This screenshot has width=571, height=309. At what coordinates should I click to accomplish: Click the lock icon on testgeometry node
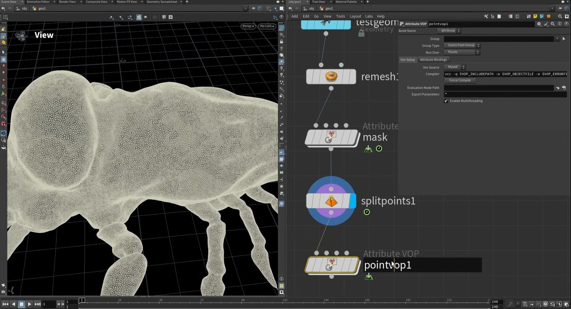[x=361, y=34]
